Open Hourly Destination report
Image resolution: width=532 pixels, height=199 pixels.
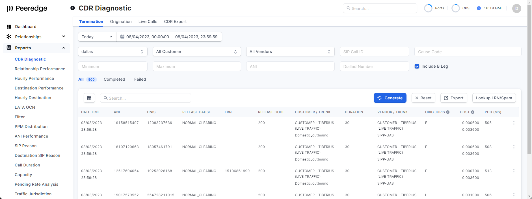(x=33, y=98)
